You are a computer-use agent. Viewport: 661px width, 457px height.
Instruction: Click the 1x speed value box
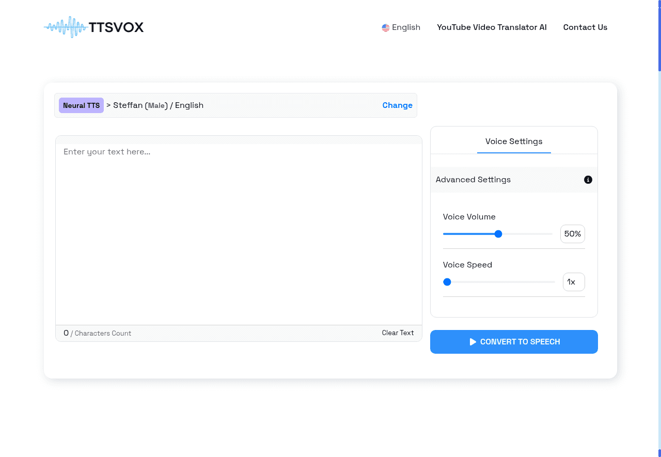(x=573, y=281)
